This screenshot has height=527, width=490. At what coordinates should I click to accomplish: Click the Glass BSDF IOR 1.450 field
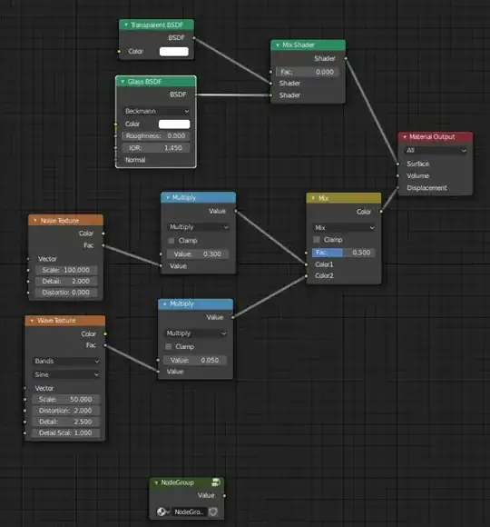(156, 148)
